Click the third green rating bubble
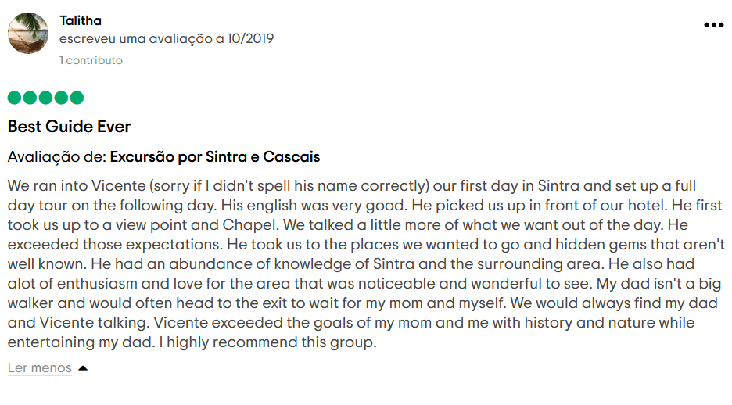The image size is (732, 405). pos(45,98)
